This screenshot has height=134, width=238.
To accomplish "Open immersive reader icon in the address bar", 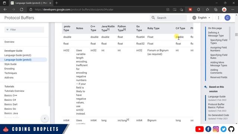I will pos(174,9).
